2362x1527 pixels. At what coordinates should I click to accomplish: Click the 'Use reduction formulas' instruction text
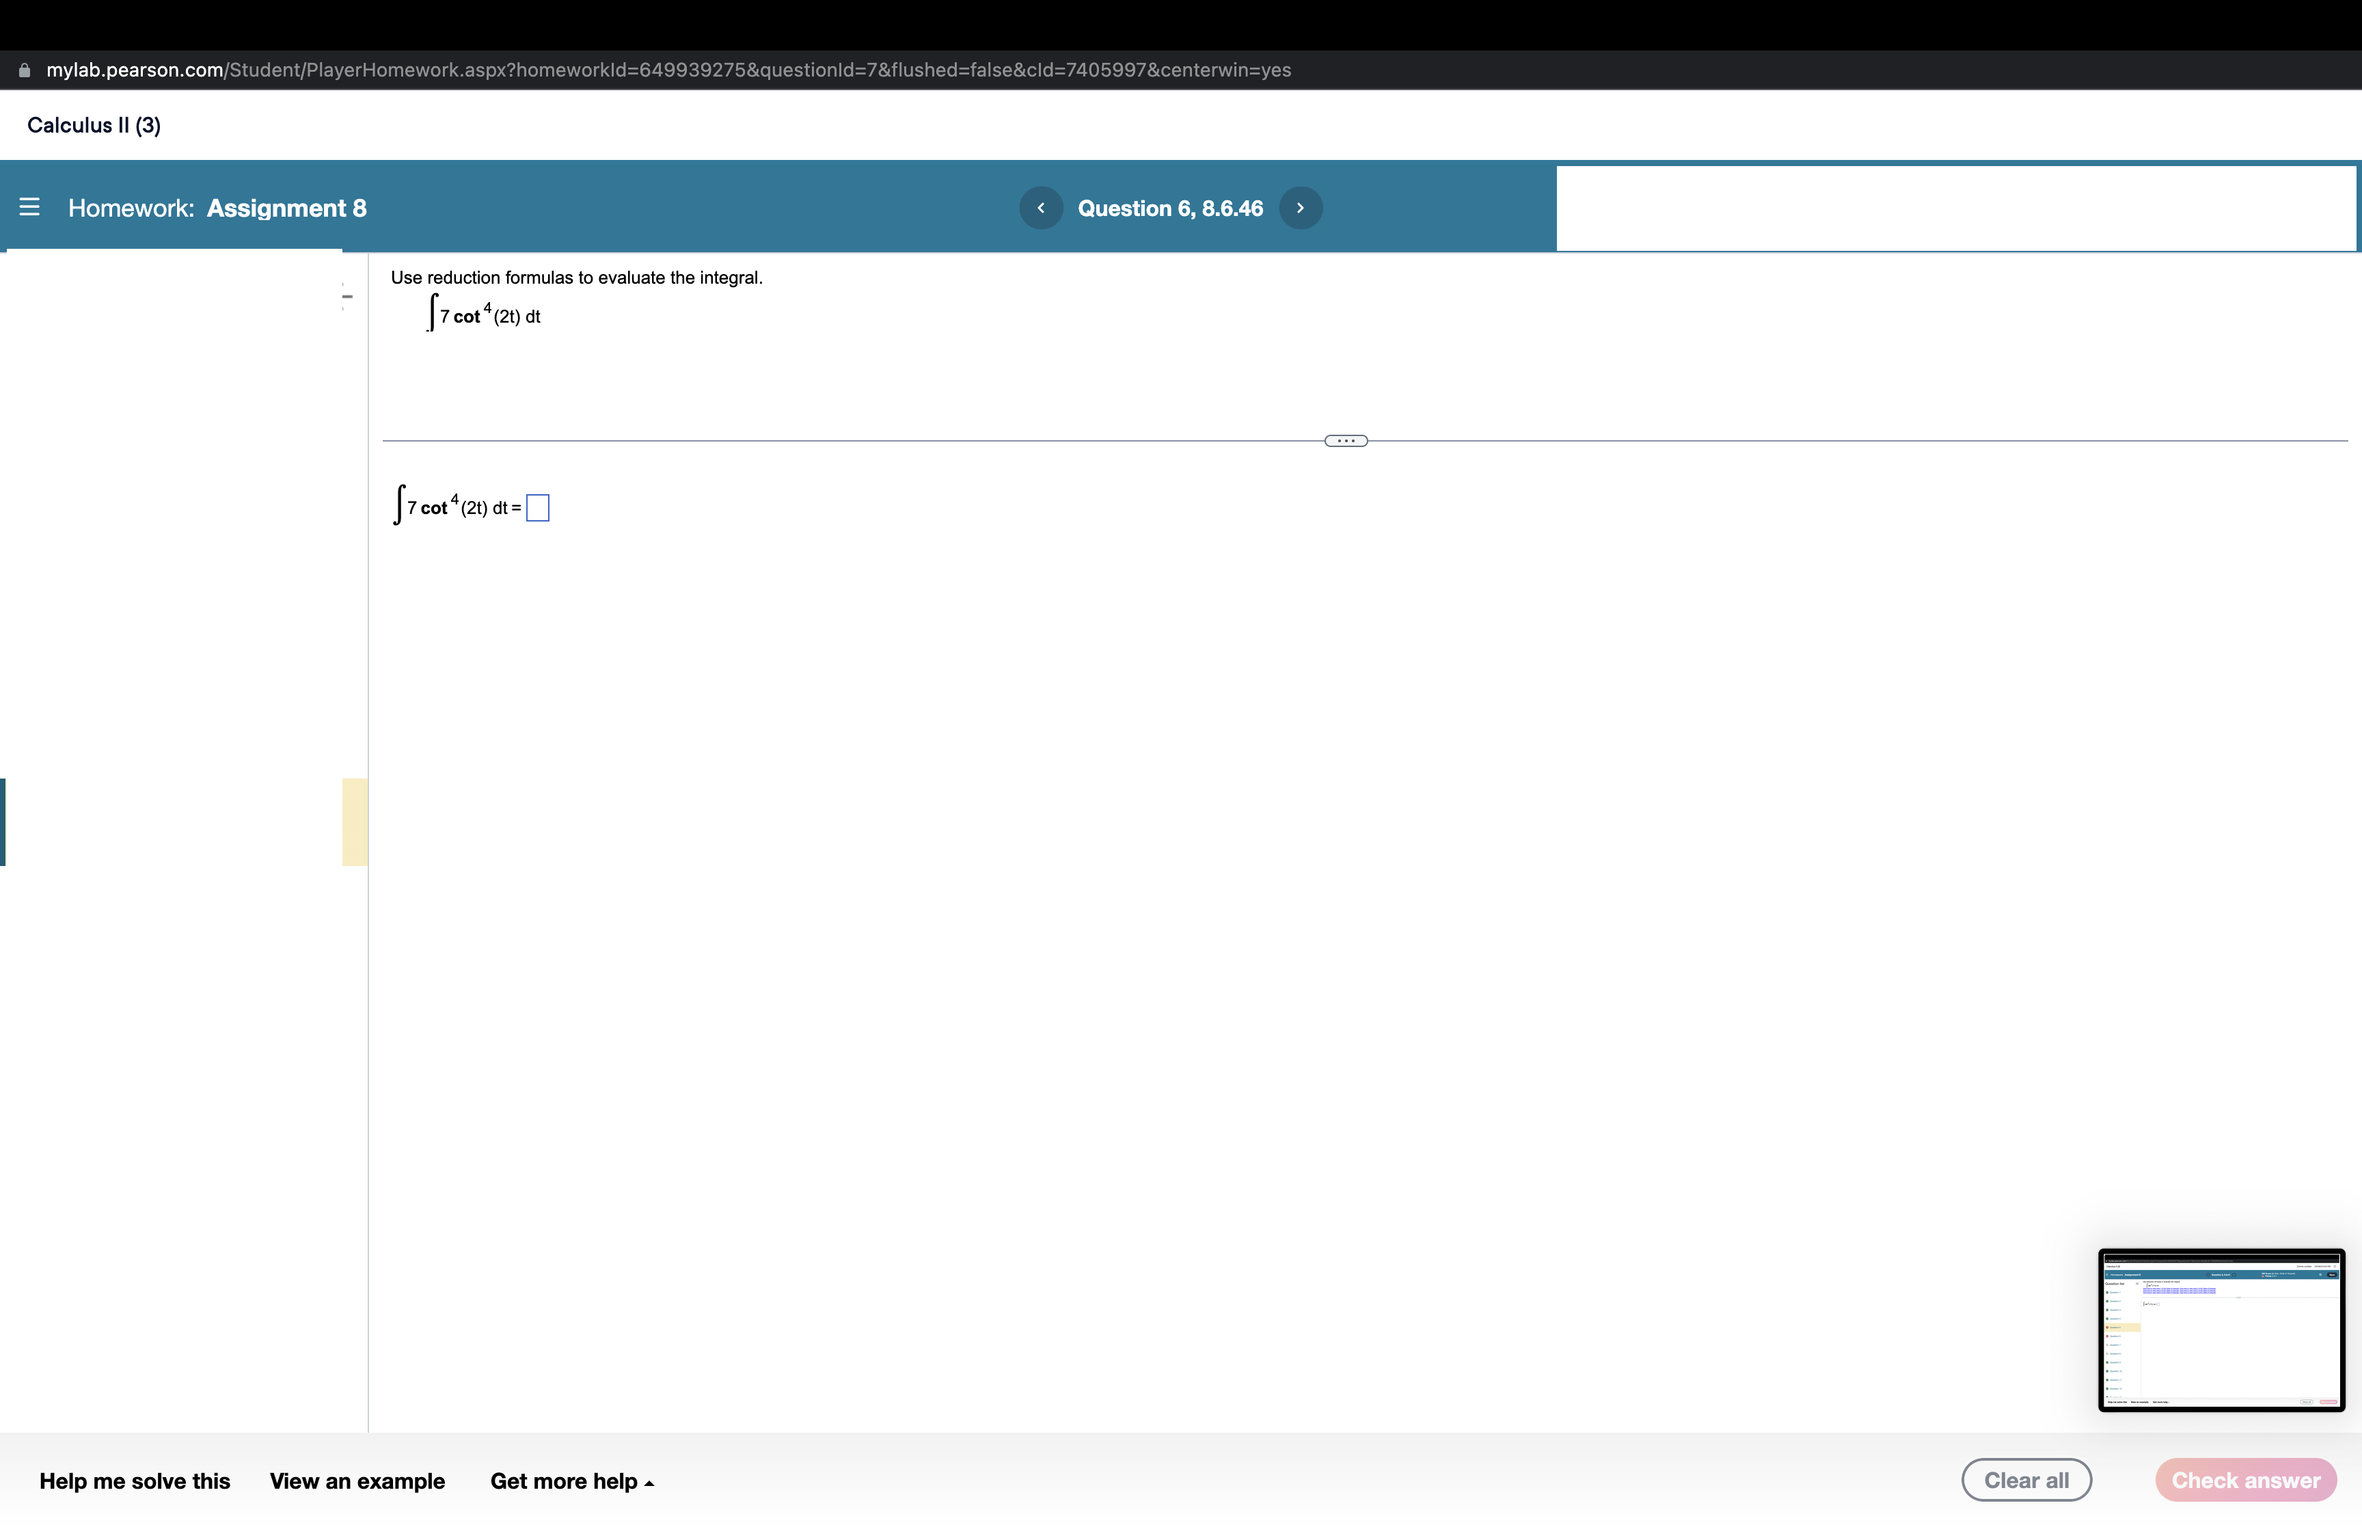tap(576, 278)
